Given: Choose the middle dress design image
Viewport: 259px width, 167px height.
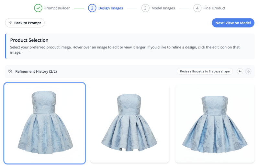Looking at the screenshot, I should click(x=129, y=124).
